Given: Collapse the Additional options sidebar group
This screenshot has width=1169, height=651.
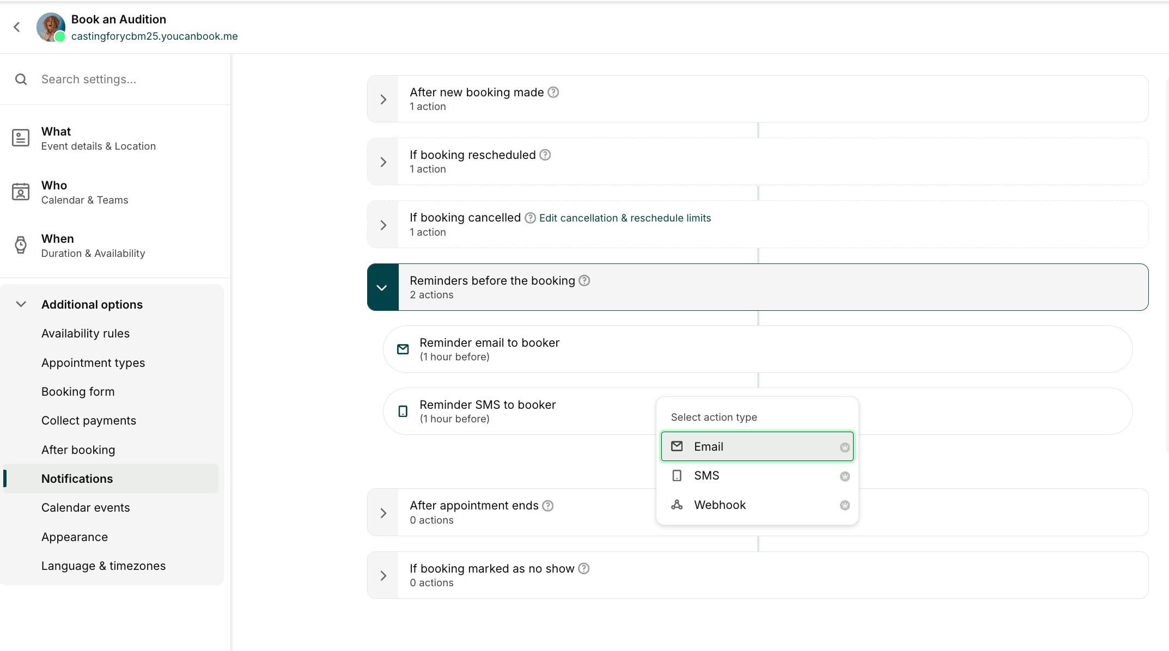Looking at the screenshot, I should coord(21,304).
